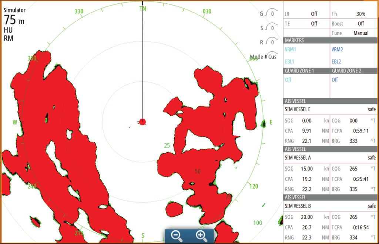Zoom in the radar range

pyautogui.click(x=202, y=236)
